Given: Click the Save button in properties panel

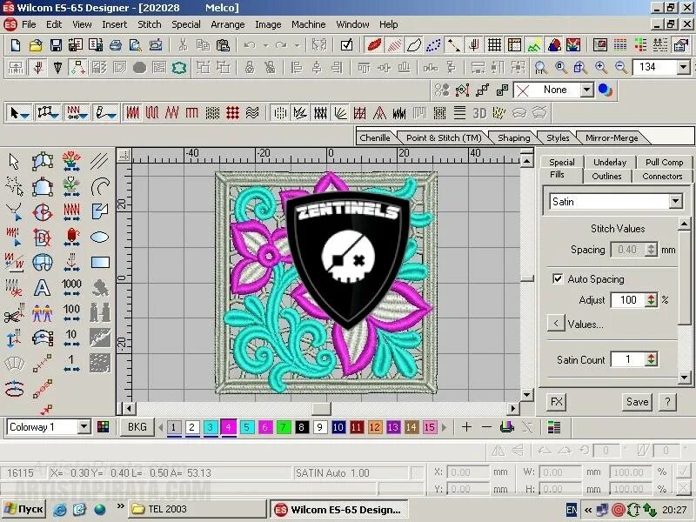Looking at the screenshot, I should [x=637, y=402].
